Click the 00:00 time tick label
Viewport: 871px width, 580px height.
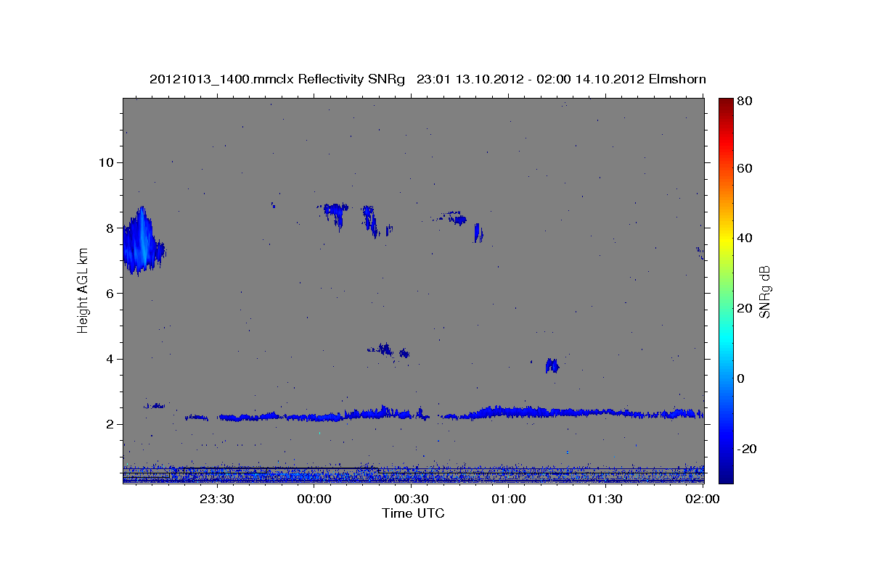[x=314, y=499]
